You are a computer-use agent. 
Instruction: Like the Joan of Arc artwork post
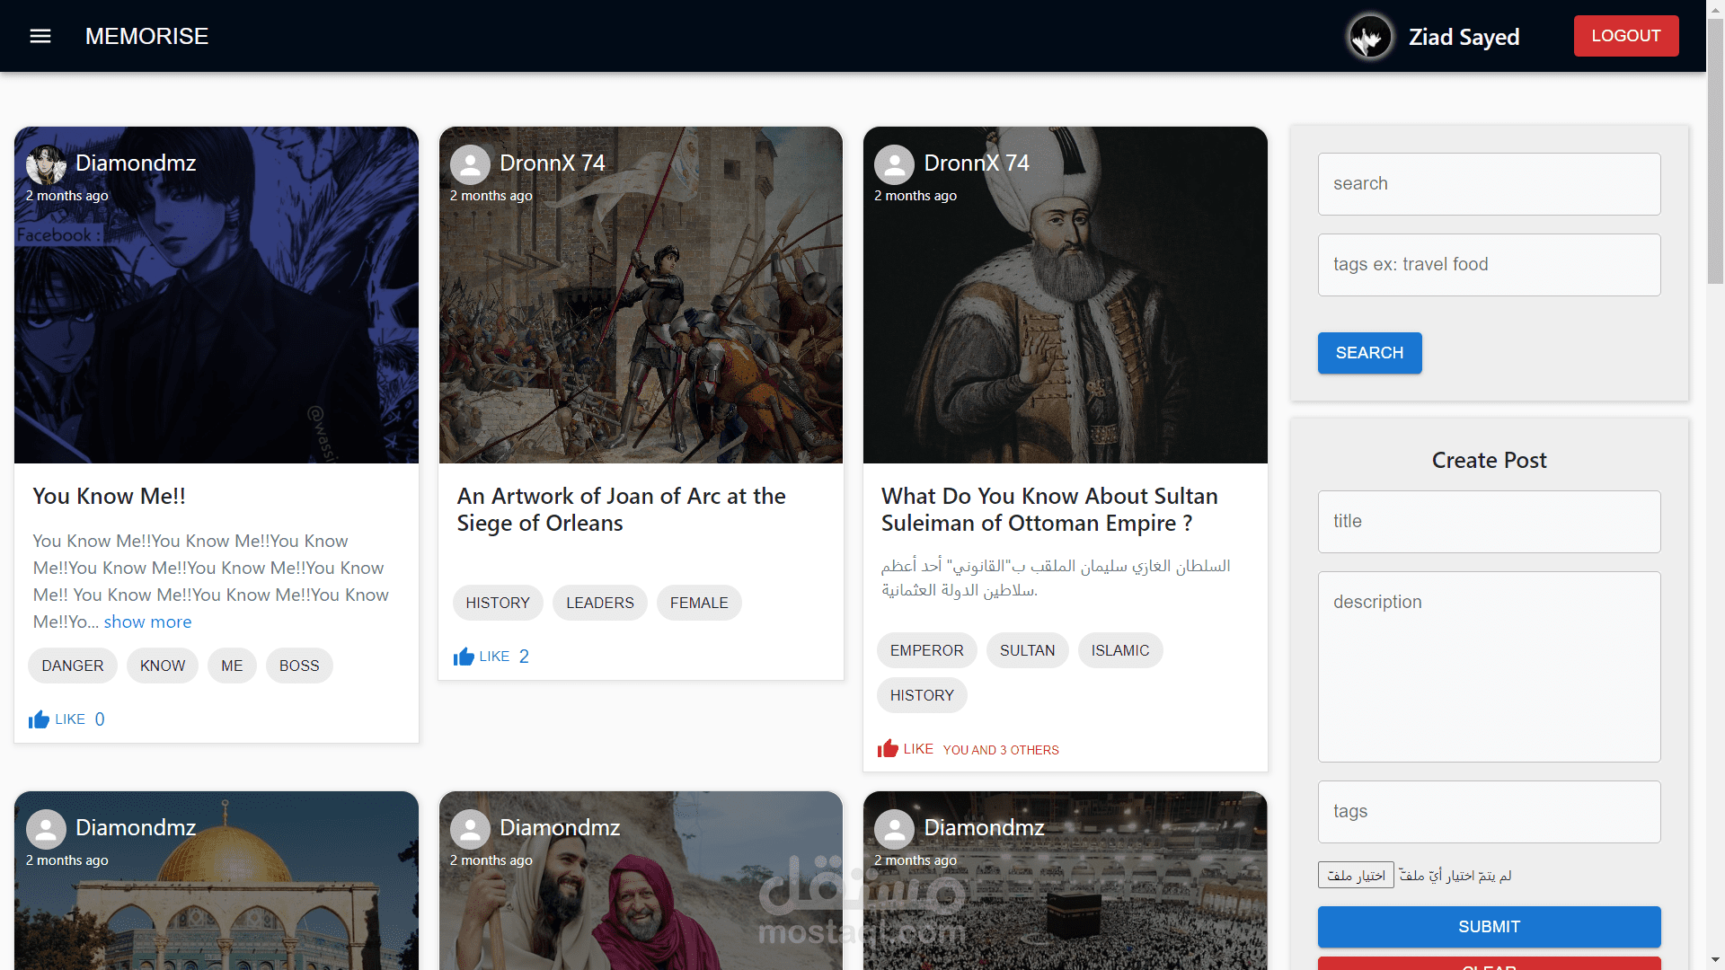click(x=464, y=655)
